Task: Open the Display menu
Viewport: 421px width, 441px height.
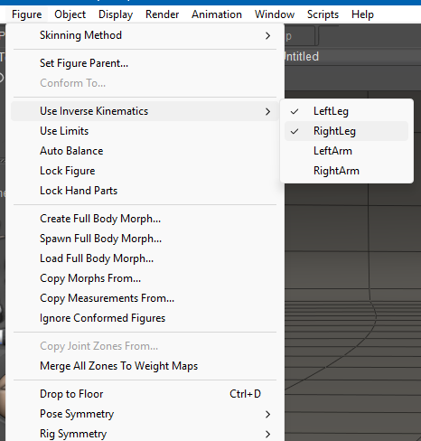Action: [116, 14]
